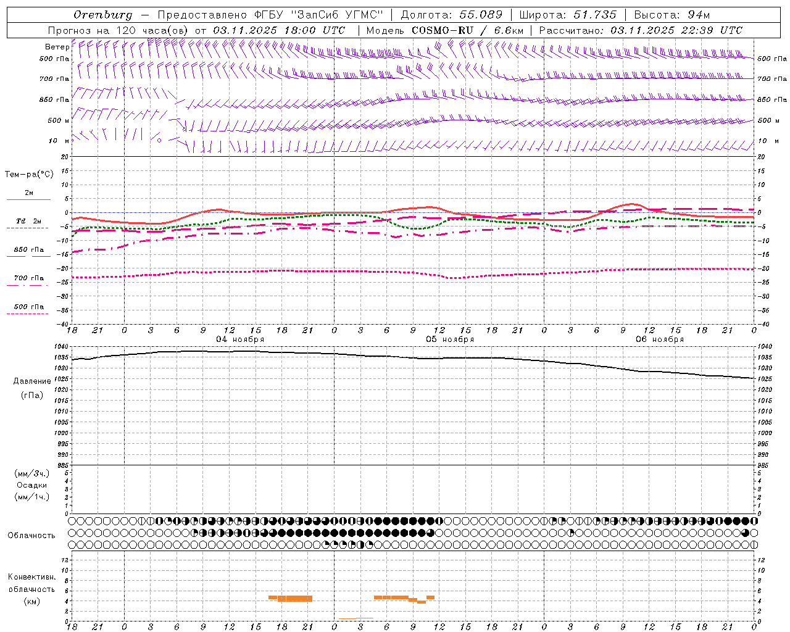Click the Широта 51.735 latitude value
Viewport: 790px width, 632px height.
pyautogui.click(x=568, y=15)
